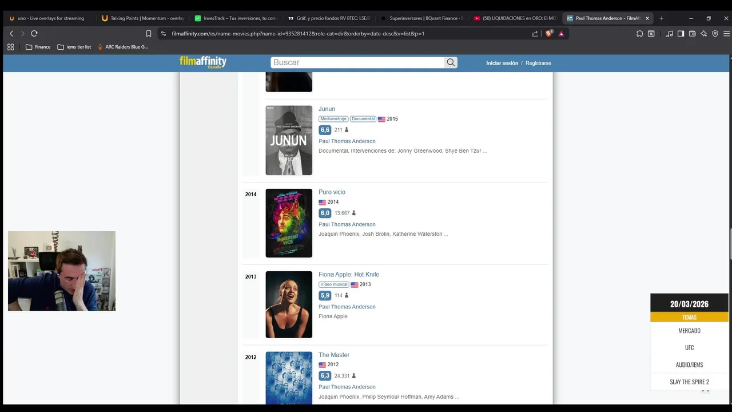Open Fiona Apple: Hot Knife title link
Image resolution: width=732 pixels, height=412 pixels.
[x=349, y=275]
